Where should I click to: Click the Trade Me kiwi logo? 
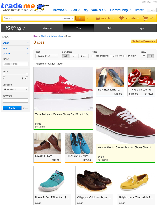(x=25, y=7)
